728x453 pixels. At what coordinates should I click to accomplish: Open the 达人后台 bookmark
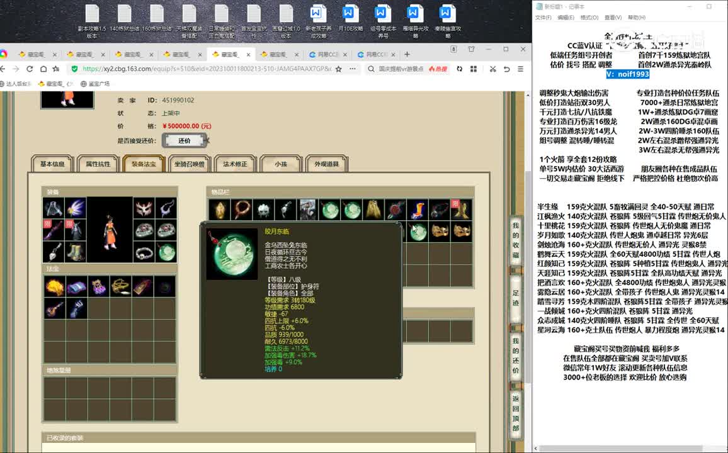(x=16, y=84)
